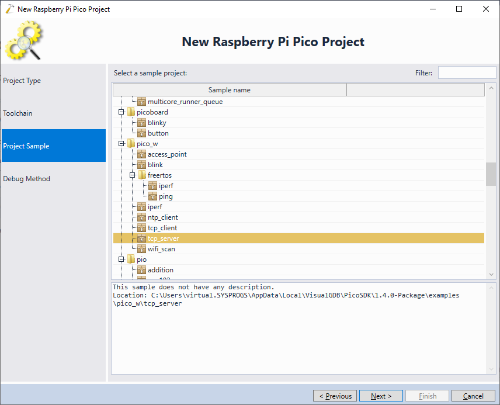
Task: Click the picoboard folder icon
Action: pyautogui.click(x=131, y=112)
